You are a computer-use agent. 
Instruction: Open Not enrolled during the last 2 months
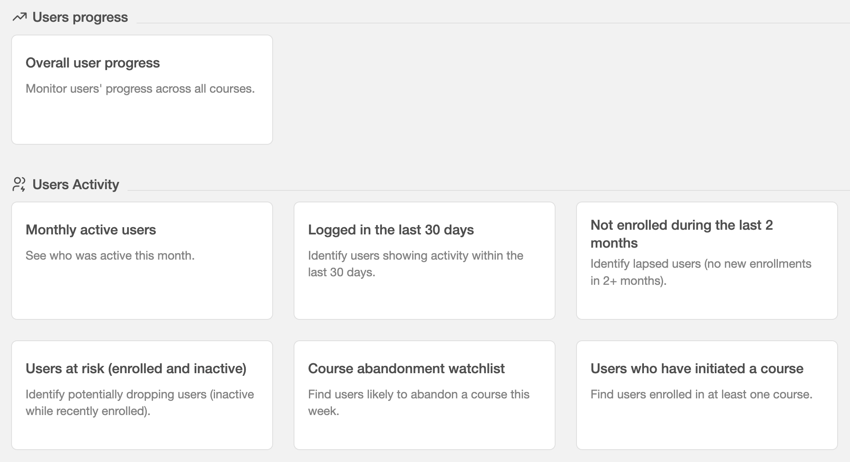click(x=682, y=234)
